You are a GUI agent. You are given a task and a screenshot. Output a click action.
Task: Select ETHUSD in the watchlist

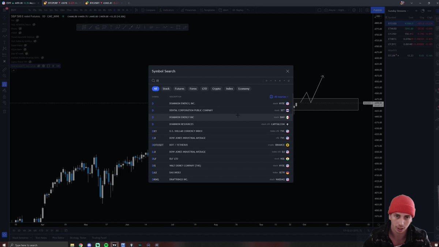(x=410, y=29)
